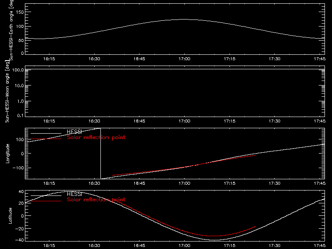This screenshot has height=249, width=332.
Task: Select Solar reflection point legend in Longitude plot
Action: pos(96,137)
